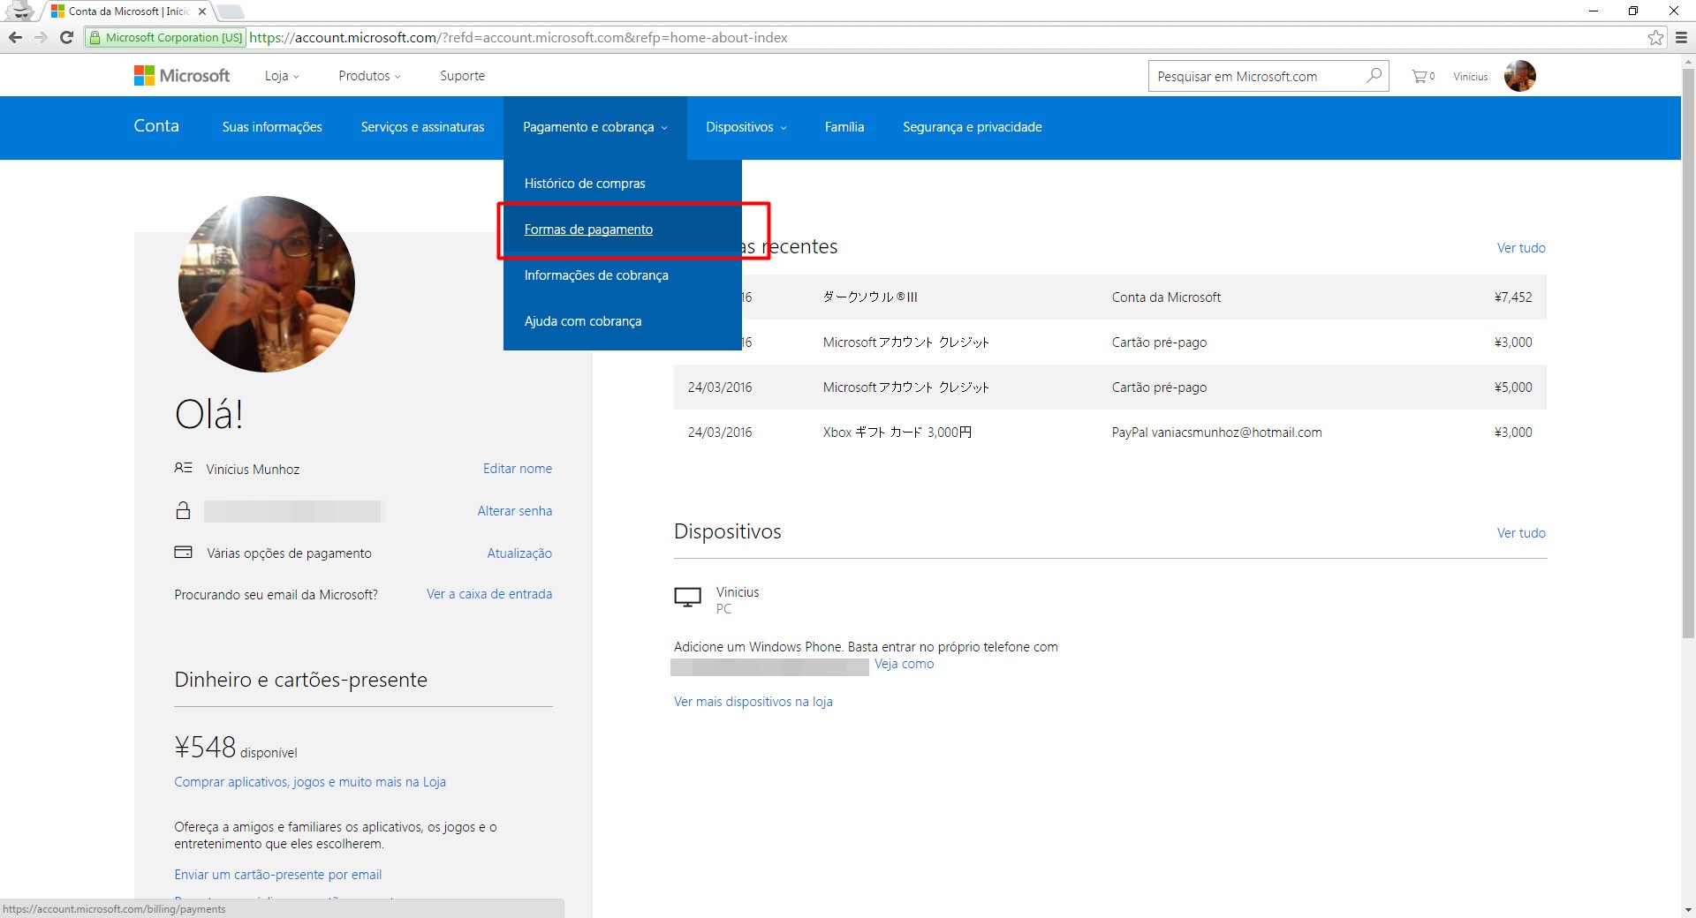The height and width of the screenshot is (918, 1696).
Task: Click the header profile avatar
Action: 1520,76
